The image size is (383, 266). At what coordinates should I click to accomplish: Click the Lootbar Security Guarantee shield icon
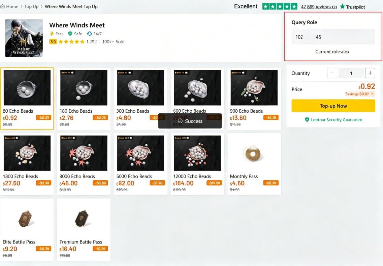(x=307, y=120)
